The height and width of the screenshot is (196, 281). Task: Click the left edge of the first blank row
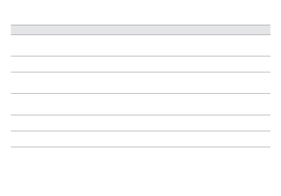(x=13, y=45)
